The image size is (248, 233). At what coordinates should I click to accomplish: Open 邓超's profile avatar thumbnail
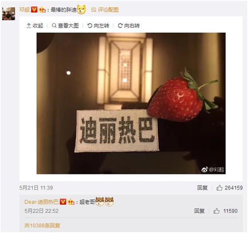click(8, 14)
